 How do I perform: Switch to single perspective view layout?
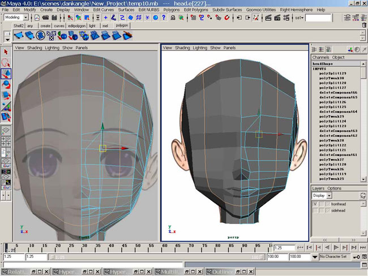click(x=6, y=131)
